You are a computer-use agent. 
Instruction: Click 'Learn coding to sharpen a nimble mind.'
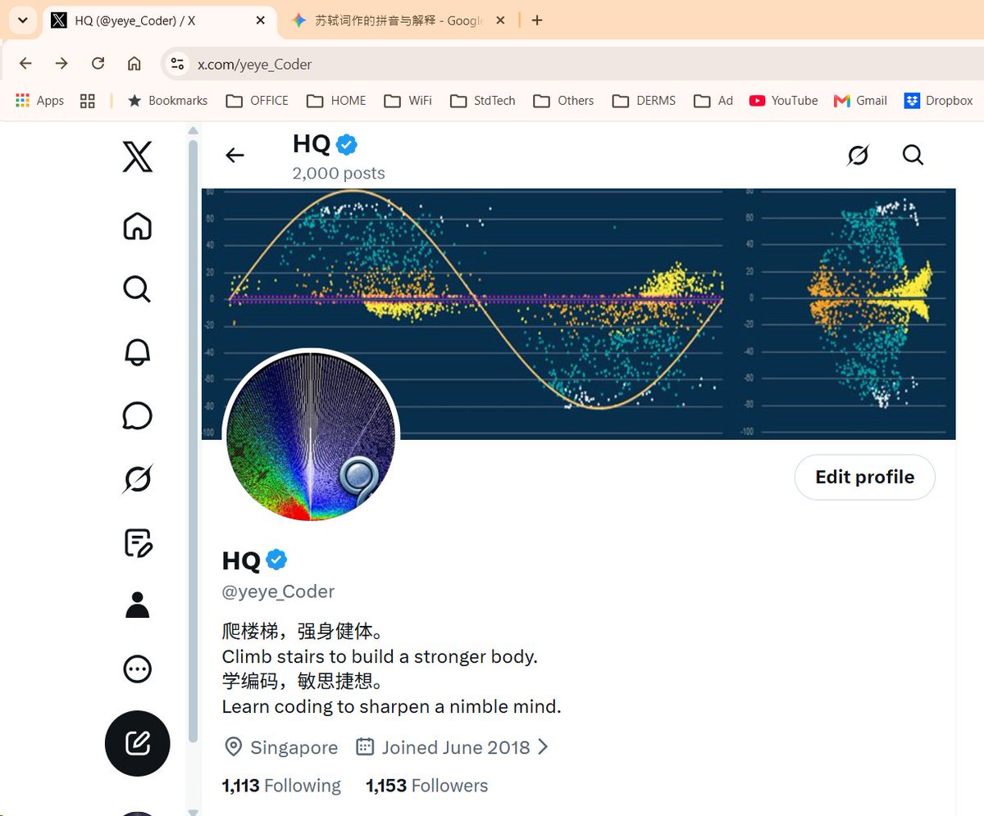click(x=391, y=706)
